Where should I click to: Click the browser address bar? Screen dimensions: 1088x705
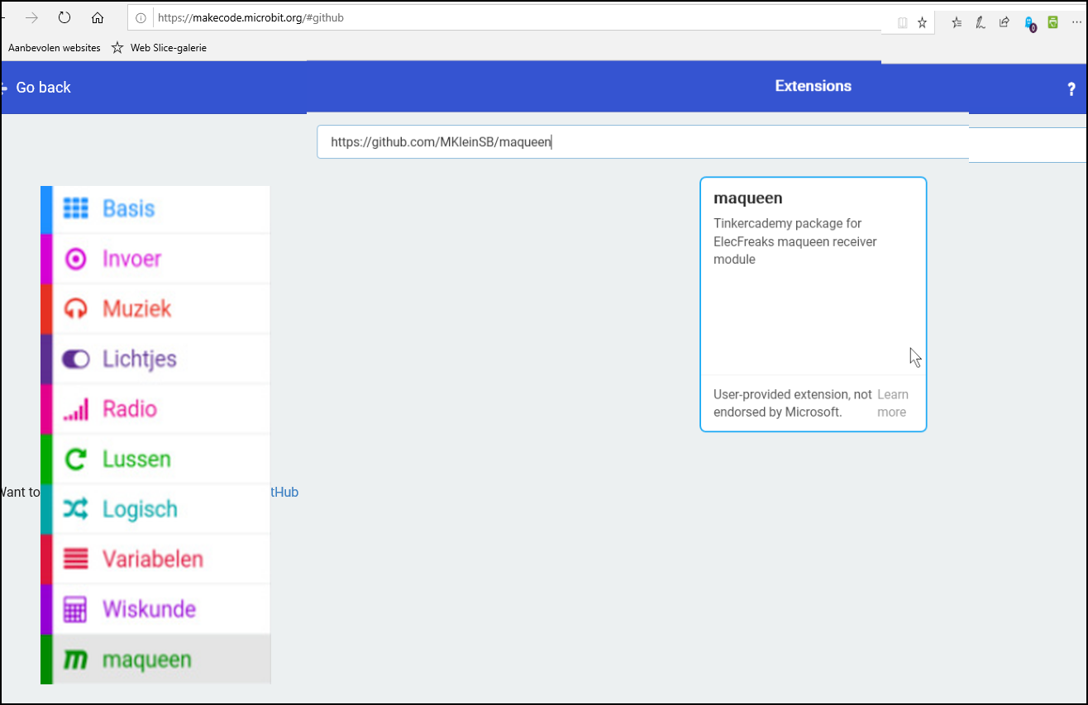(x=504, y=17)
